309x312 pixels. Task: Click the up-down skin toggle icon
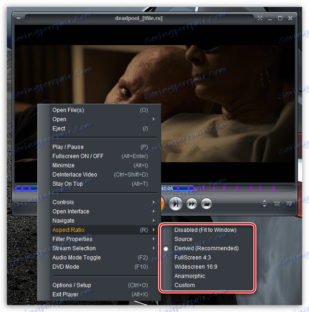point(264,203)
